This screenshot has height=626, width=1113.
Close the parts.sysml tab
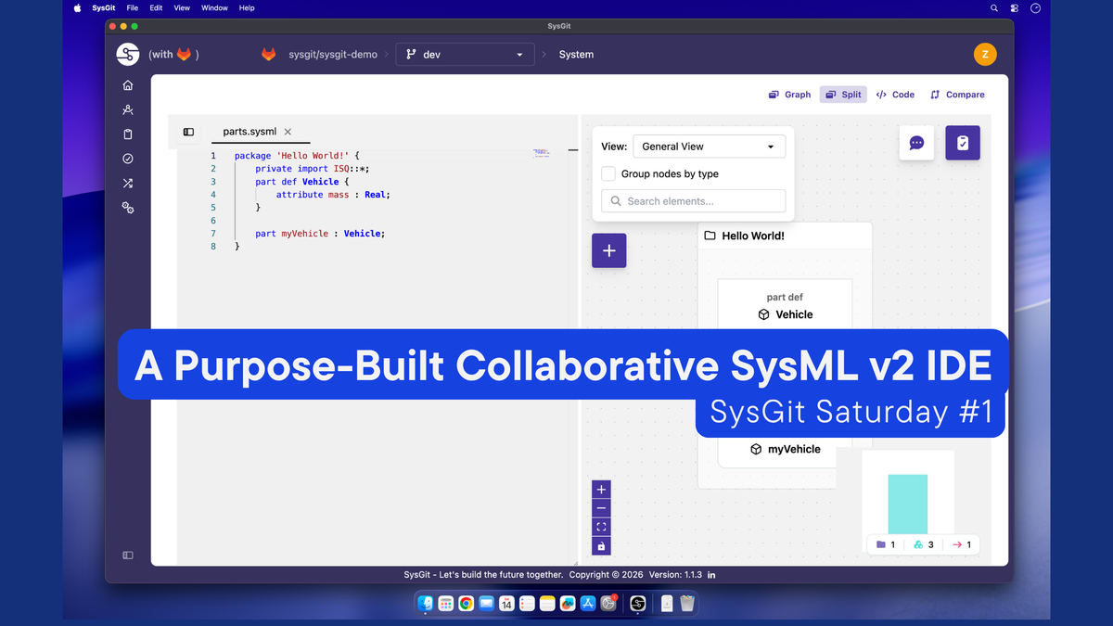(287, 132)
